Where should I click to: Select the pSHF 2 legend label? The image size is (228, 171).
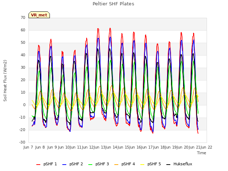click(x=76, y=164)
